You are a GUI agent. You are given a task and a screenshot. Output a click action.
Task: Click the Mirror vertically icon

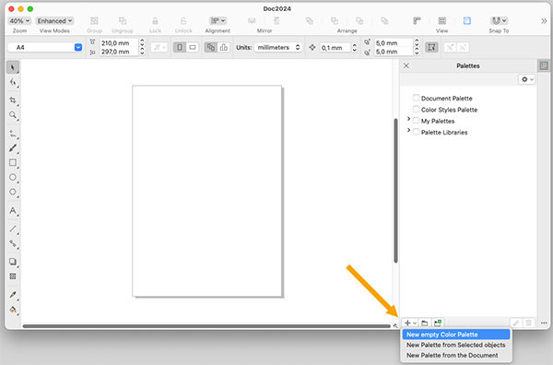276,21
